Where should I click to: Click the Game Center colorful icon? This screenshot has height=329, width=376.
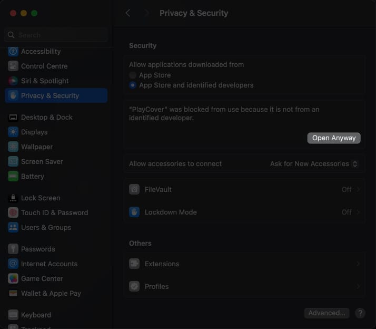[13, 278]
